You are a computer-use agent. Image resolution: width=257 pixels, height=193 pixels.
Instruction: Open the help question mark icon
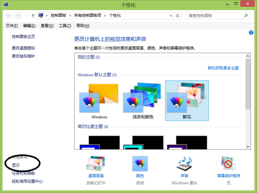point(251,33)
